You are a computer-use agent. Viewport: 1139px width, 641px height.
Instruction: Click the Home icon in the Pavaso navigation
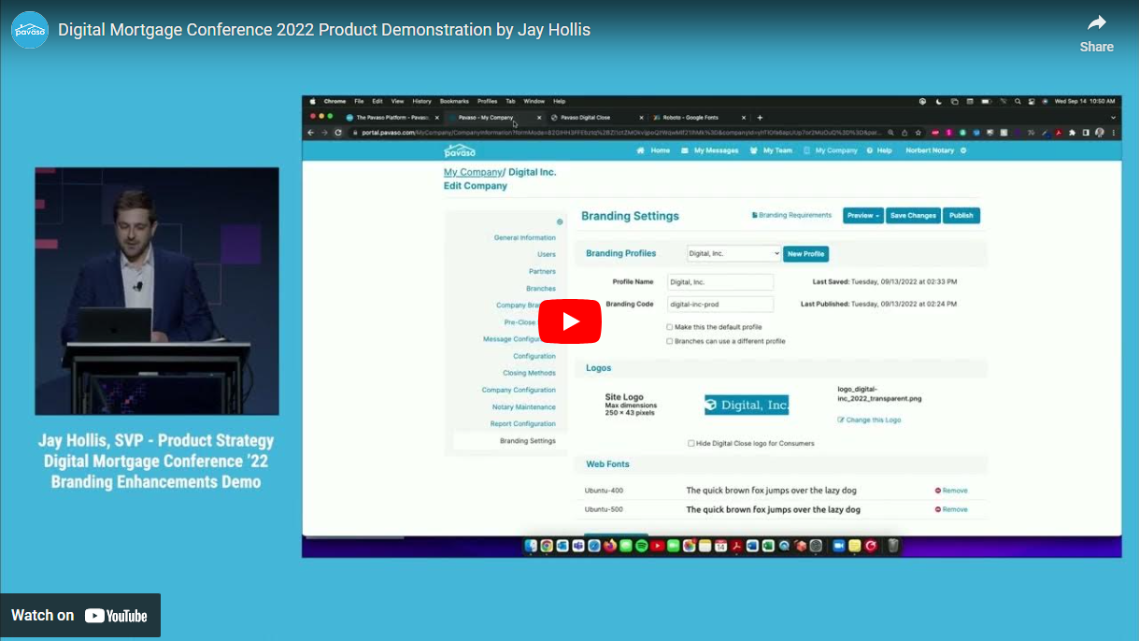tap(641, 150)
